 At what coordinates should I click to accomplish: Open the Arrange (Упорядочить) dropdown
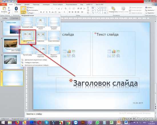113,10
